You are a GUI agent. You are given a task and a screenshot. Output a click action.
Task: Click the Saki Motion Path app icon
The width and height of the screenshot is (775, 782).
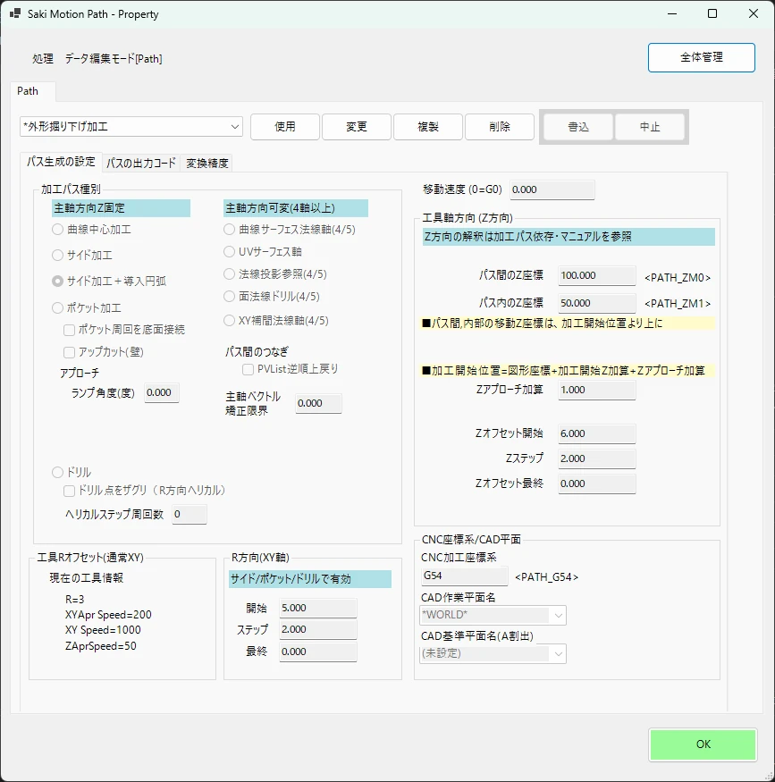click(15, 13)
